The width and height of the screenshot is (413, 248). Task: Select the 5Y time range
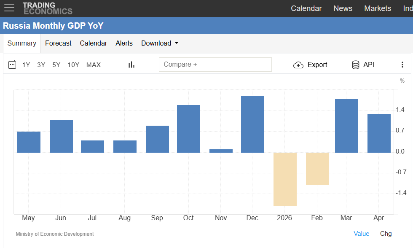click(x=56, y=65)
